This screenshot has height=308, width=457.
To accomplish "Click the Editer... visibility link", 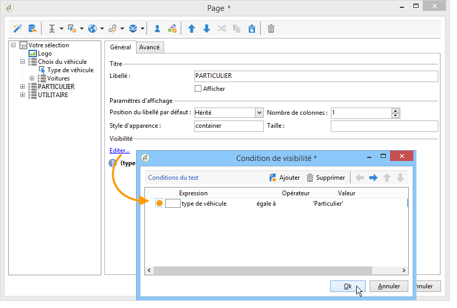I will 119,151.
